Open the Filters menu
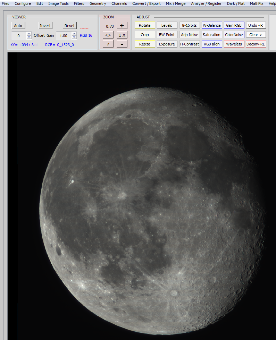Screen dimensions: 276x340 (79, 3)
